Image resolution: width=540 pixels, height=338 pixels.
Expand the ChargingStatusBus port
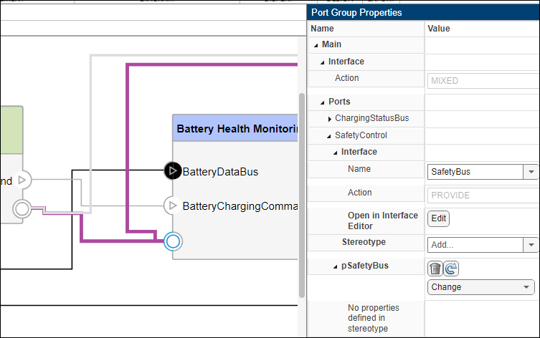[329, 118]
